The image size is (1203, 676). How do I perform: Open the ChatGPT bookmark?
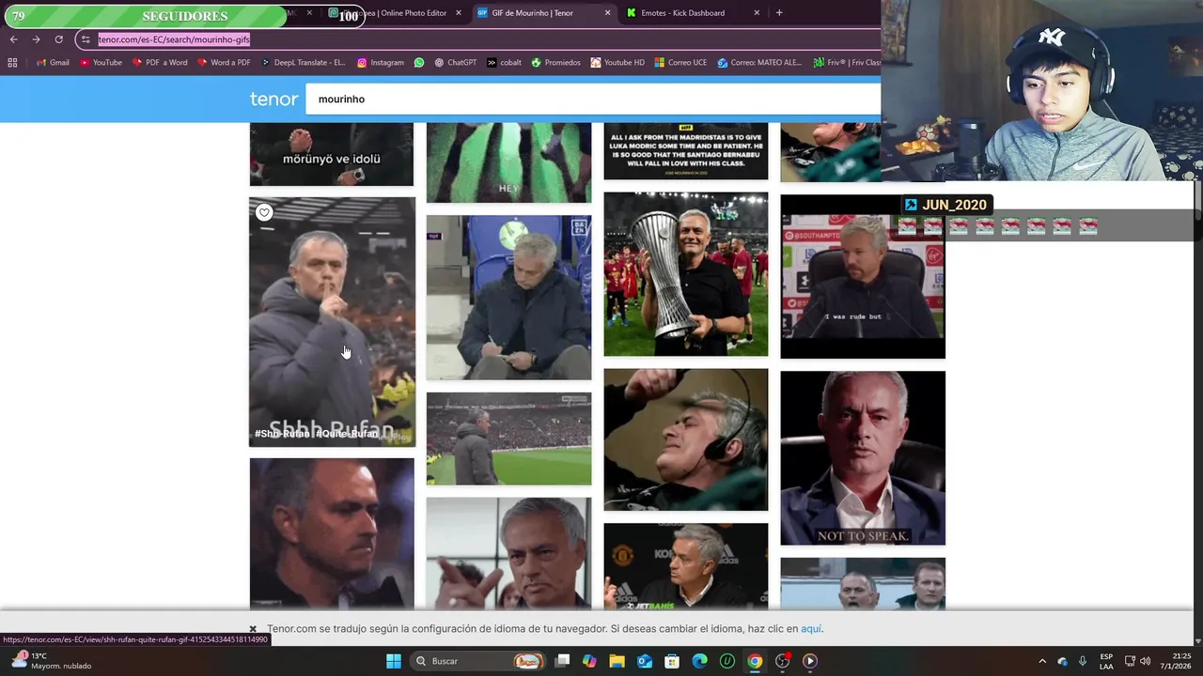tap(455, 63)
